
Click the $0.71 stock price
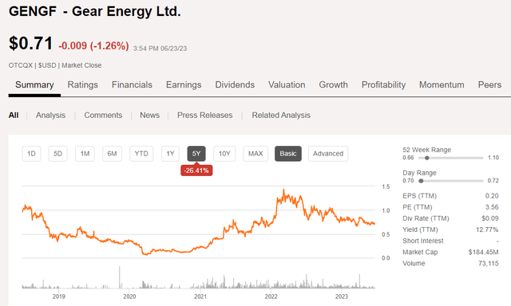point(30,43)
